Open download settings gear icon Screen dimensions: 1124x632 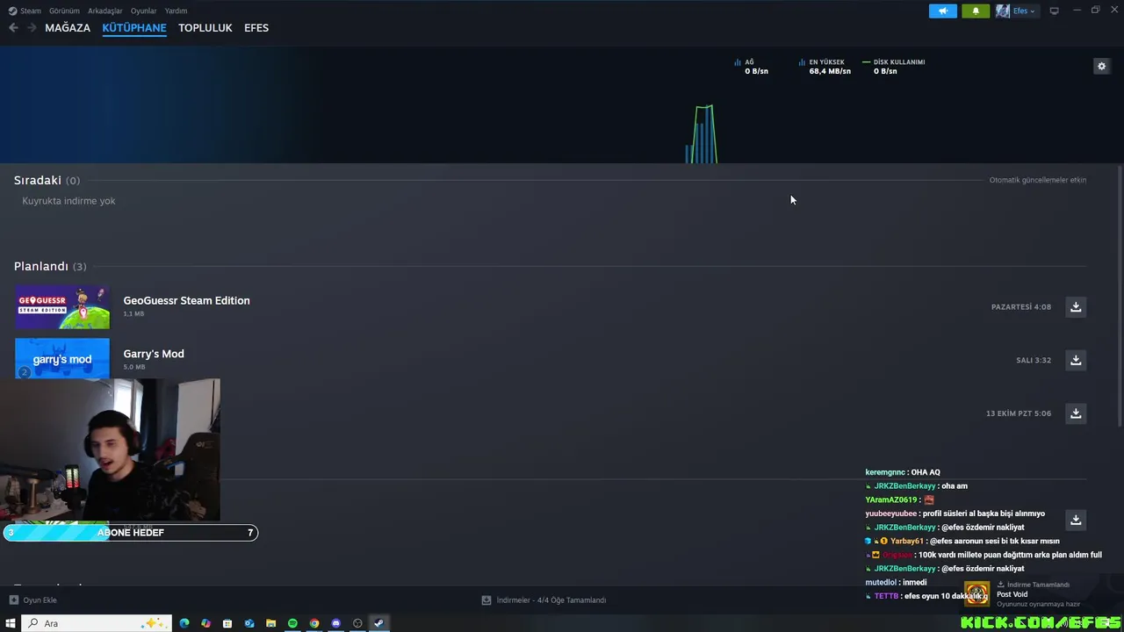pos(1101,66)
